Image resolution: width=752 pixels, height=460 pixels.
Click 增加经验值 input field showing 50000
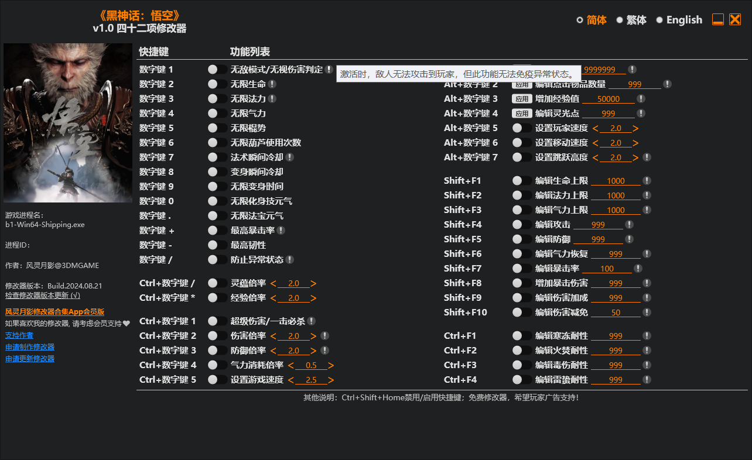609,99
